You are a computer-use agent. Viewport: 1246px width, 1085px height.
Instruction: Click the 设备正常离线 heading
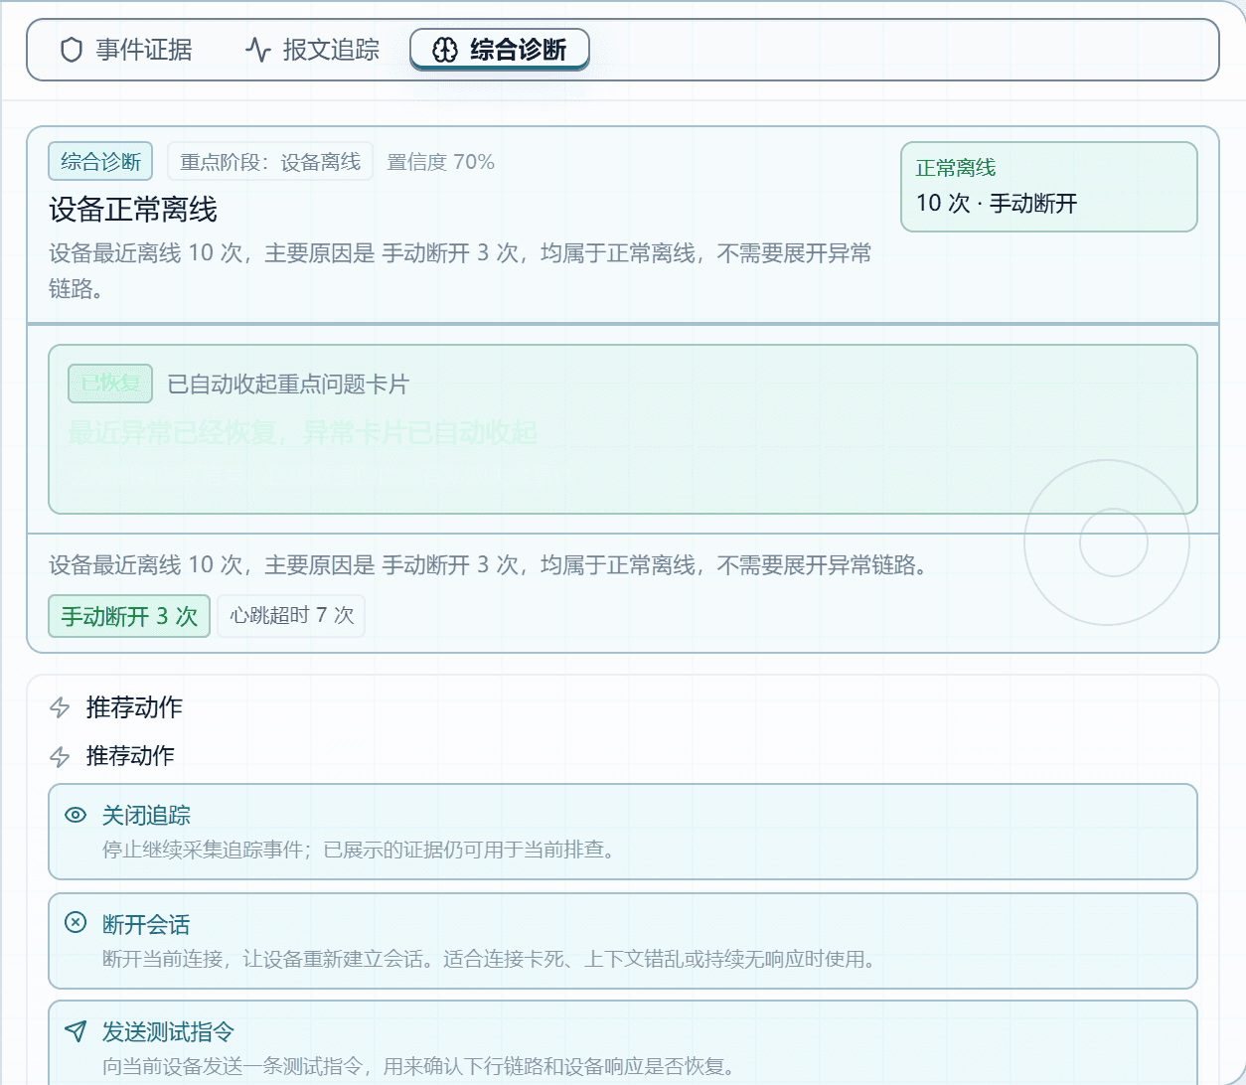pyautogui.click(x=133, y=210)
